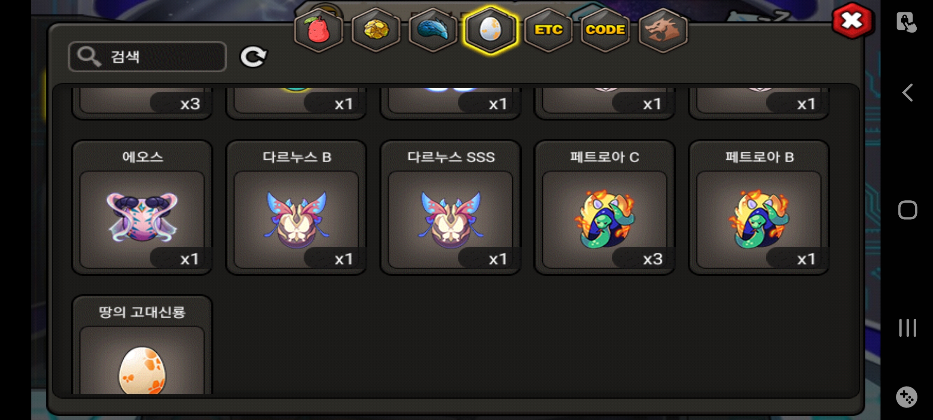The width and height of the screenshot is (933, 420).
Task: Select the 다르누스 SSS egg item
Action: click(x=451, y=207)
